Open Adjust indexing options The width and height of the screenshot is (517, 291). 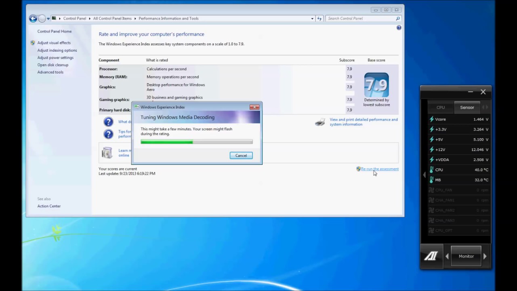coord(57,51)
